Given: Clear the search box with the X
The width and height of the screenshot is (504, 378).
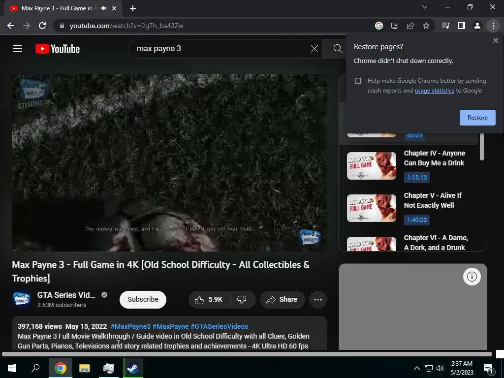Looking at the screenshot, I should click(315, 49).
